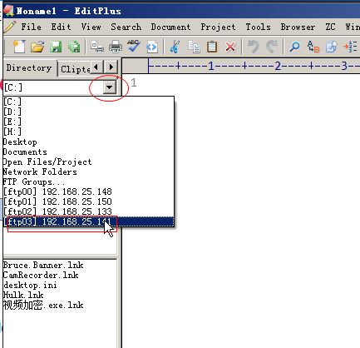Choose Open Files/Project entry
Screen dimensions: 360x348
pyautogui.click(x=89, y=162)
